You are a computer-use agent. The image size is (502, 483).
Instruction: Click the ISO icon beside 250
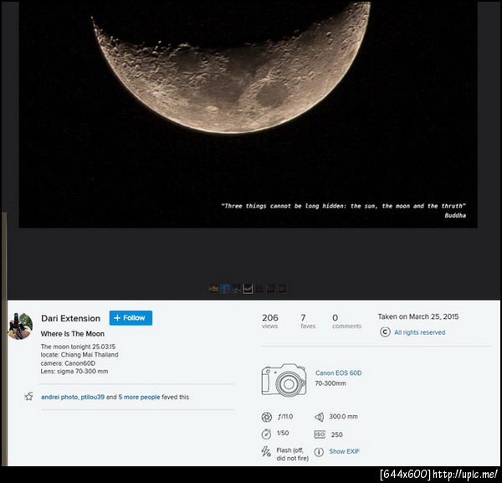(320, 434)
